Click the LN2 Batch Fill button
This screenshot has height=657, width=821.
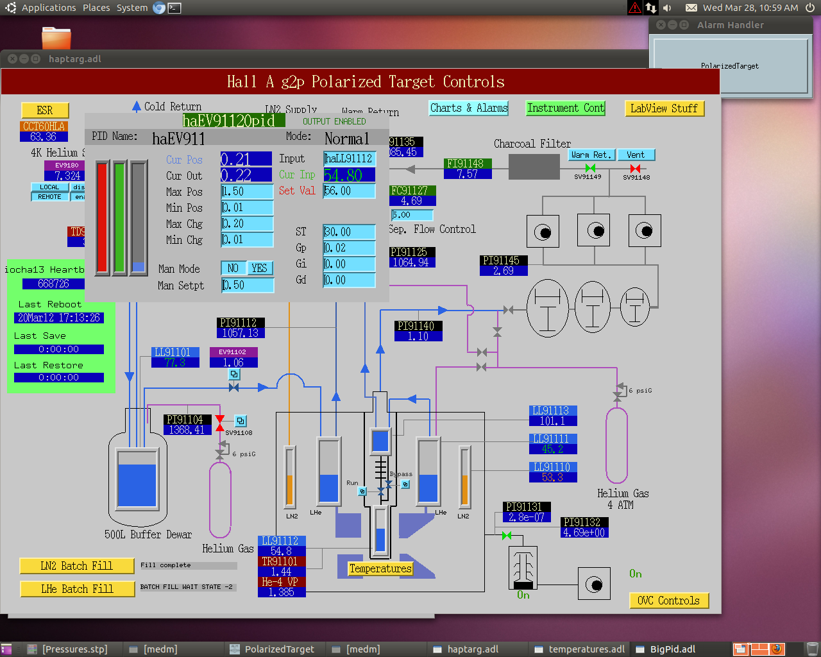pyautogui.click(x=77, y=566)
